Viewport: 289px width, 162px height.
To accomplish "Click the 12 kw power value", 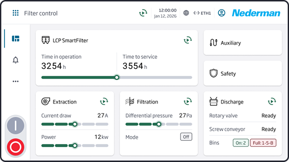I will point(101,137).
